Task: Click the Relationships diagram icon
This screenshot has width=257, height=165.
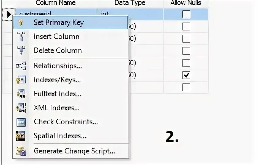Action: pyautogui.click(x=21, y=66)
